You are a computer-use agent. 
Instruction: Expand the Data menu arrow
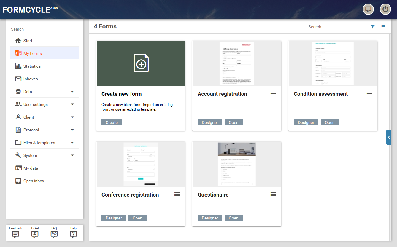tap(72, 92)
